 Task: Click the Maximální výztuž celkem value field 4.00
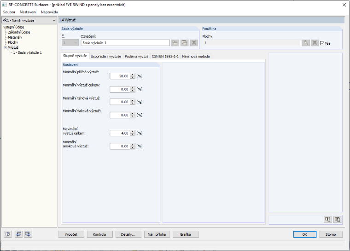(x=120, y=133)
